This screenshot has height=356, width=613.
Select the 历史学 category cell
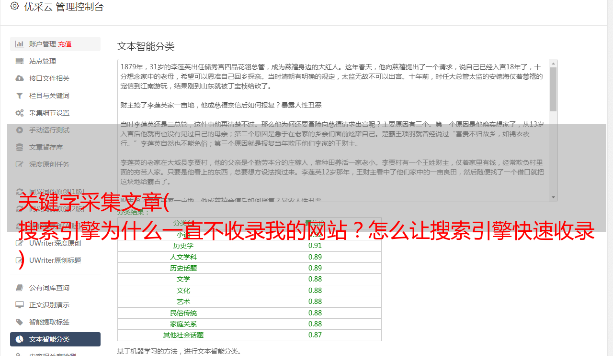click(183, 246)
